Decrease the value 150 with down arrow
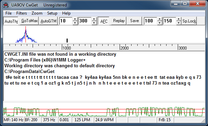208x126 pixels. (x=179, y=23)
